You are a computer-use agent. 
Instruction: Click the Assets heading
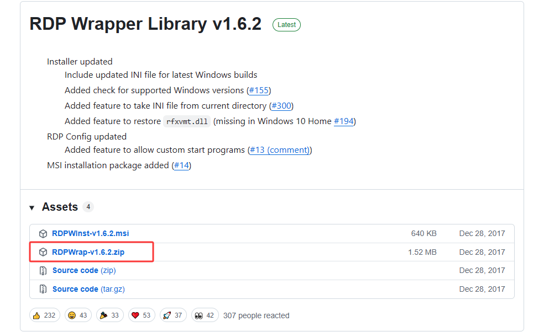point(60,207)
